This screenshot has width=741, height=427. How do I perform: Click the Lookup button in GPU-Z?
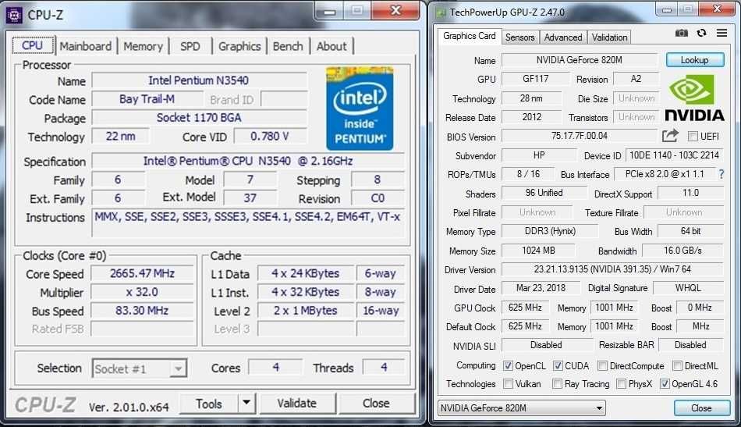point(695,60)
